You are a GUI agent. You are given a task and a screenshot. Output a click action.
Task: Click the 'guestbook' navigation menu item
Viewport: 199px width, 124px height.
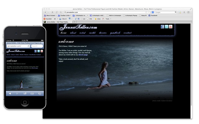click(x=115, y=33)
